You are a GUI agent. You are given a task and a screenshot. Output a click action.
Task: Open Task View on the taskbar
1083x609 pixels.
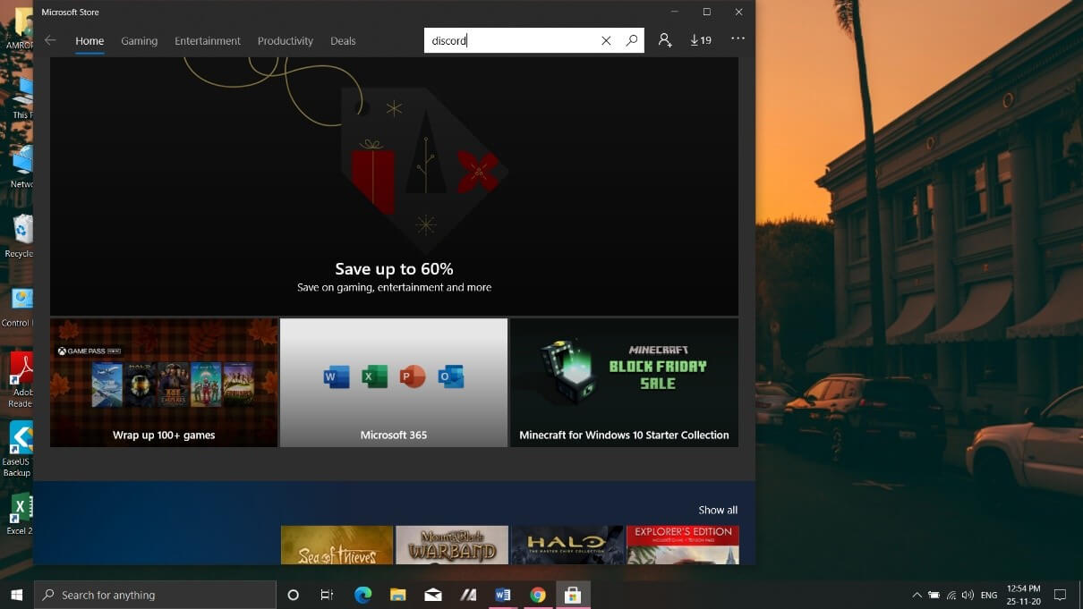[x=327, y=595]
